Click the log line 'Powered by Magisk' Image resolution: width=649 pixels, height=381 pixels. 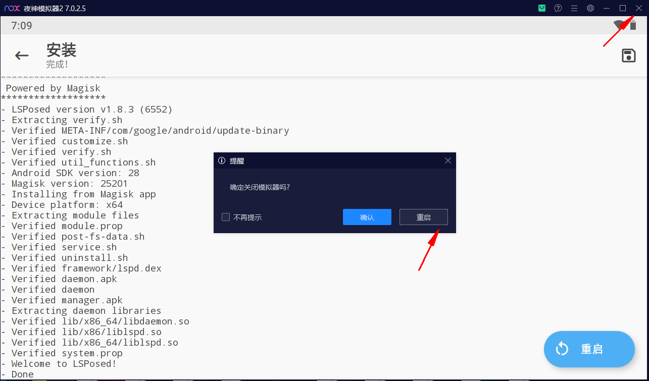(53, 88)
